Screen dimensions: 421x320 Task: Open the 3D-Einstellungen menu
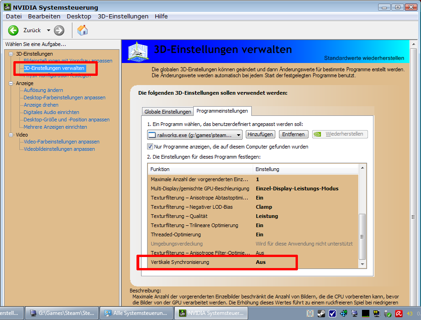pyautogui.click(x=123, y=17)
